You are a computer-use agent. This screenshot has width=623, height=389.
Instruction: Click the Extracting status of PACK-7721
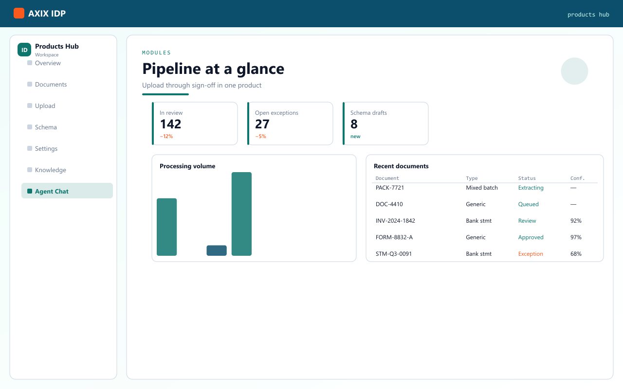pyautogui.click(x=531, y=188)
